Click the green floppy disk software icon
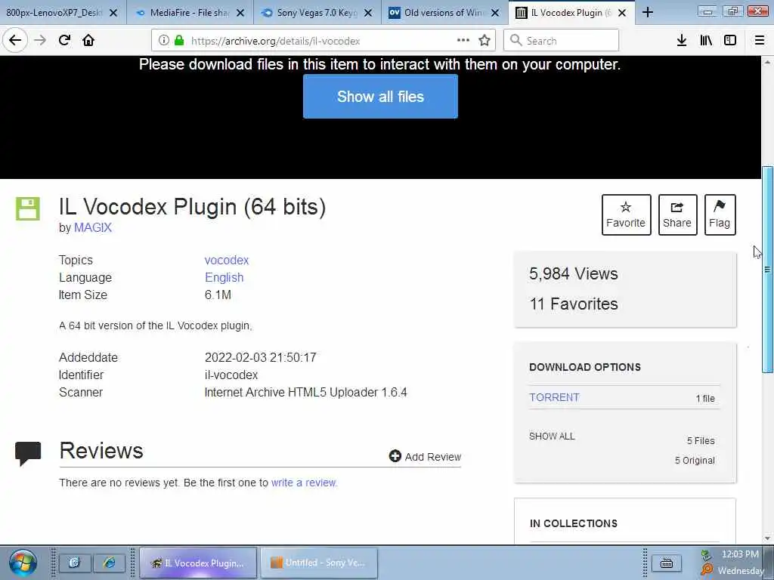The height and width of the screenshot is (580, 774). pyautogui.click(x=28, y=208)
